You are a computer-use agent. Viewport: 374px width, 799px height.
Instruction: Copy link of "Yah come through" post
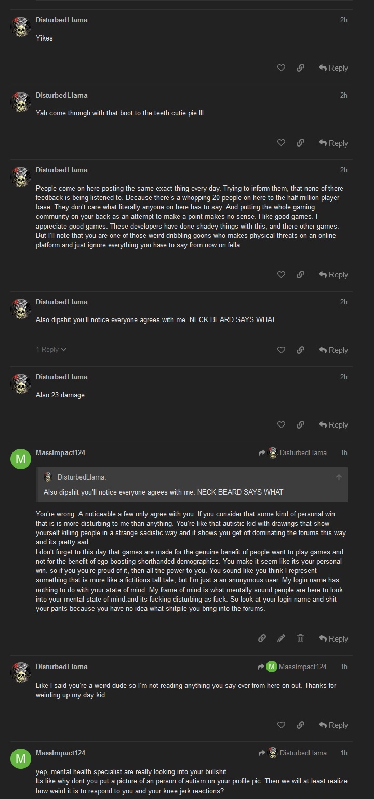click(300, 143)
